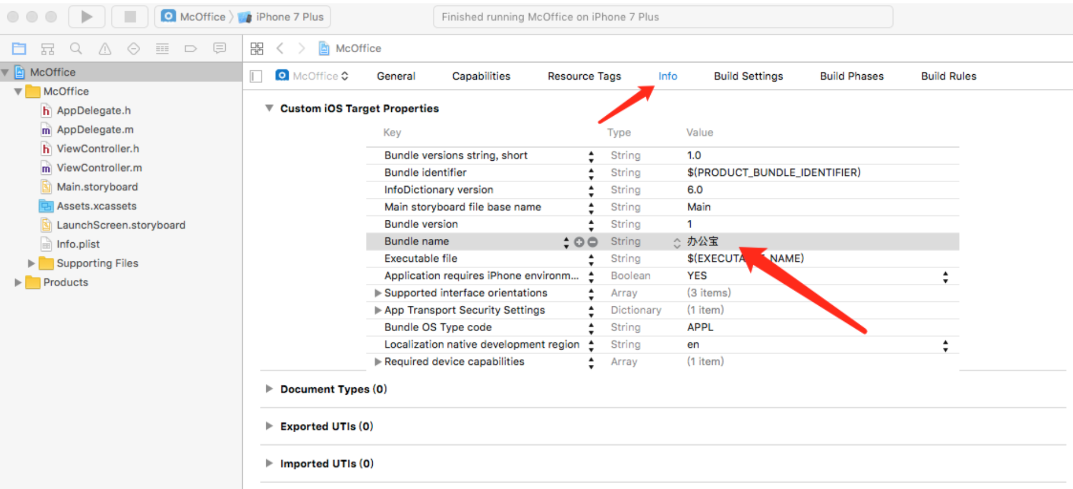Expand the Products folder
This screenshot has height=489, width=1073.
pyautogui.click(x=18, y=282)
